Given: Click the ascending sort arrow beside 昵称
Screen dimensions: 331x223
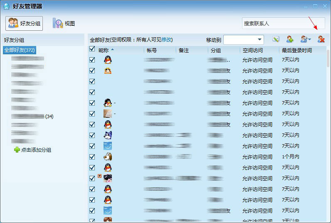Looking at the screenshot, I should [x=112, y=50].
